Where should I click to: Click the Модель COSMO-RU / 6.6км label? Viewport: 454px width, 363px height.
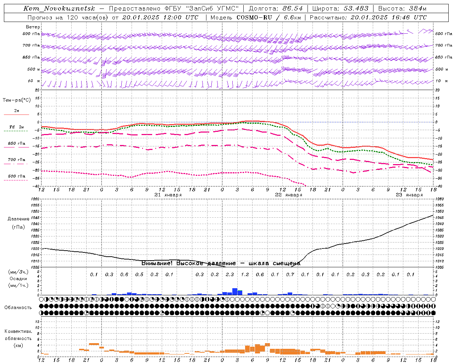(x=255, y=17)
